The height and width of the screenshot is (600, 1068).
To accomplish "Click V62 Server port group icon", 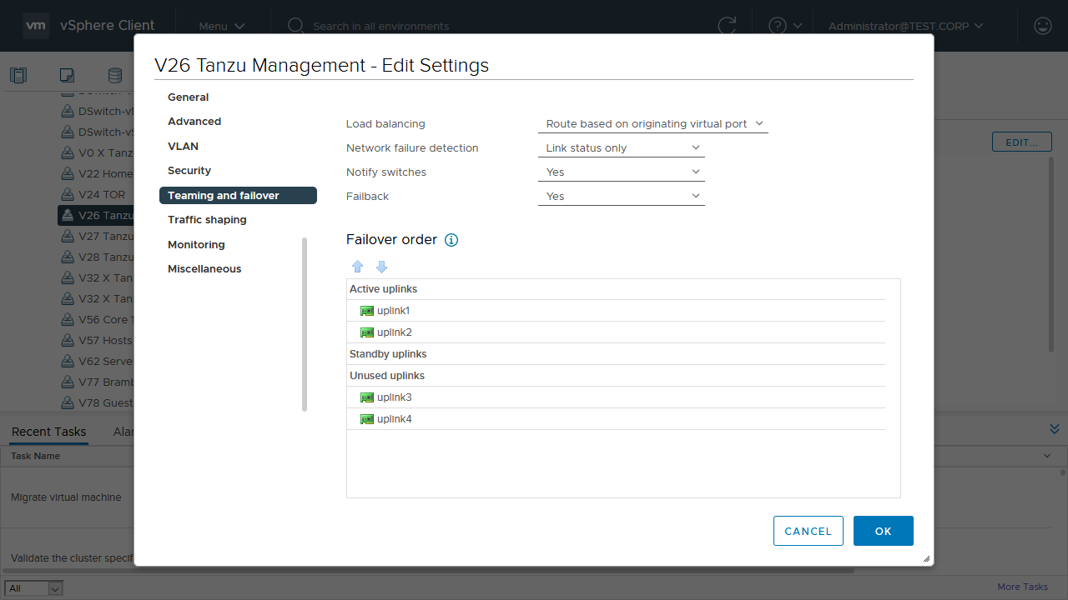I will [x=68, y=362].
